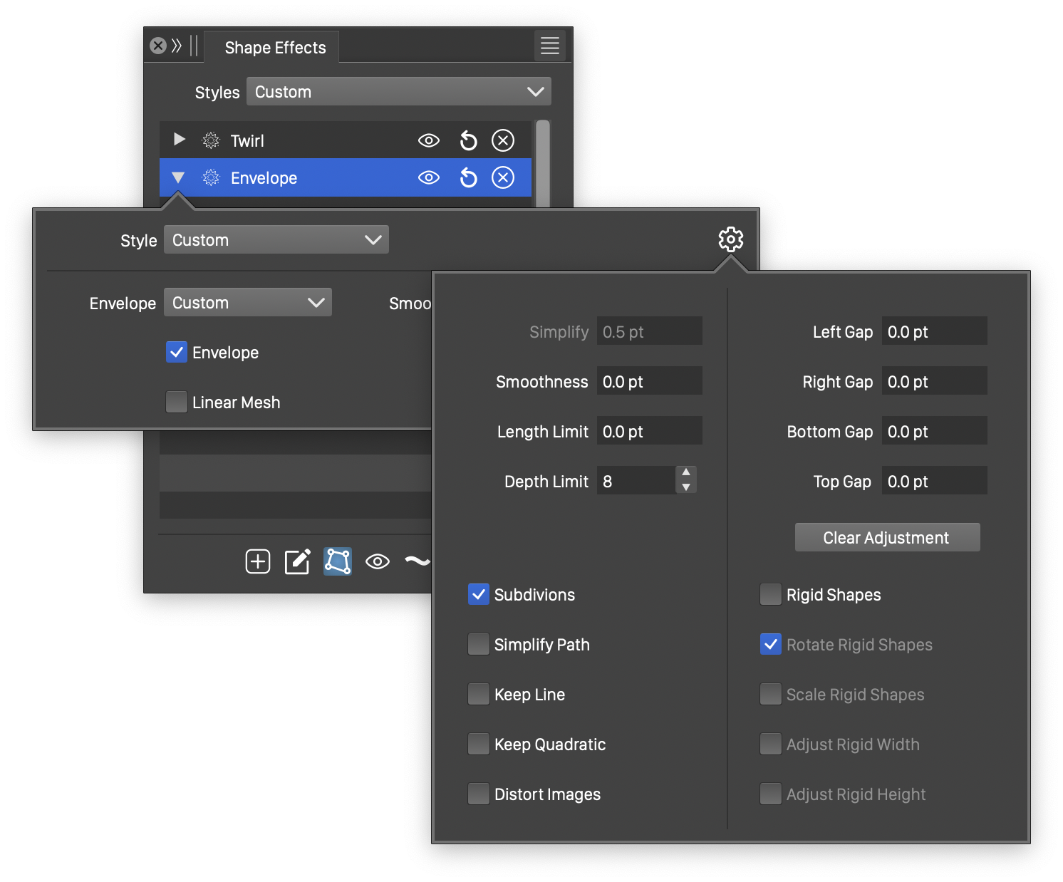Hide the Twirl effect visibility
This screenshot has height=882, width=1063.
click(428, 141)
